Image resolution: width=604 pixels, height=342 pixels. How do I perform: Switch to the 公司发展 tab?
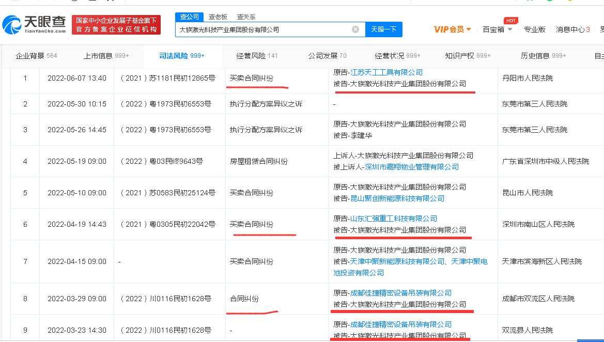[x=327, y=56]
